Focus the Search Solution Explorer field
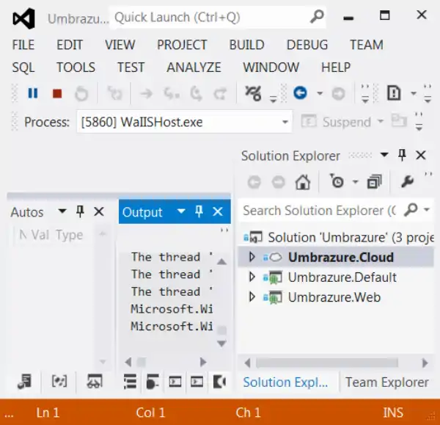Image resolution: width=440 pixels, height=425 pixels. 320,211
